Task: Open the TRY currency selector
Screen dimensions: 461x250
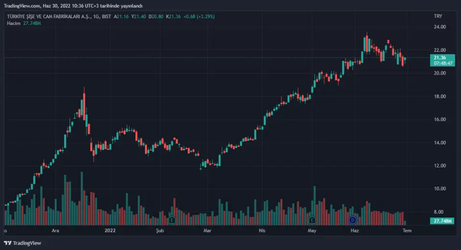Action: pos(437,16)
